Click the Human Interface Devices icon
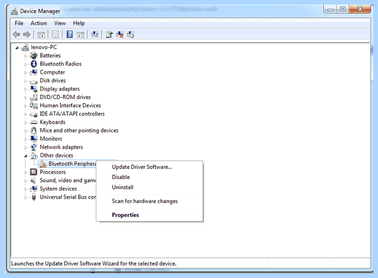This screenshot has width=378, height=278. click(34, 105)
